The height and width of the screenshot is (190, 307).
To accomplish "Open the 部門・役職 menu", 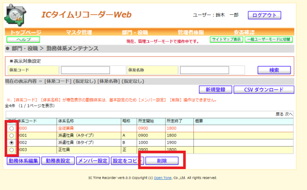I will pyautogui.click(x=135, y=32).
